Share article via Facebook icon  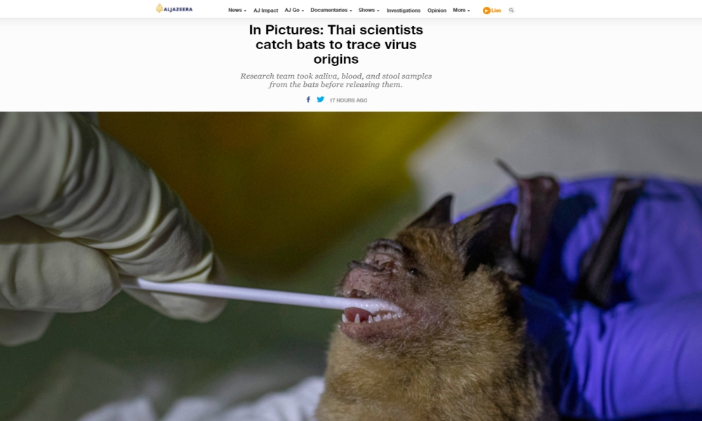coord(308,100)
